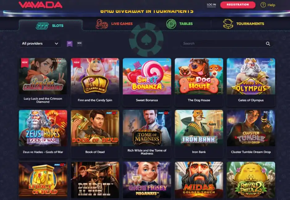Switch to the Live Games tab

pos(114,24)
